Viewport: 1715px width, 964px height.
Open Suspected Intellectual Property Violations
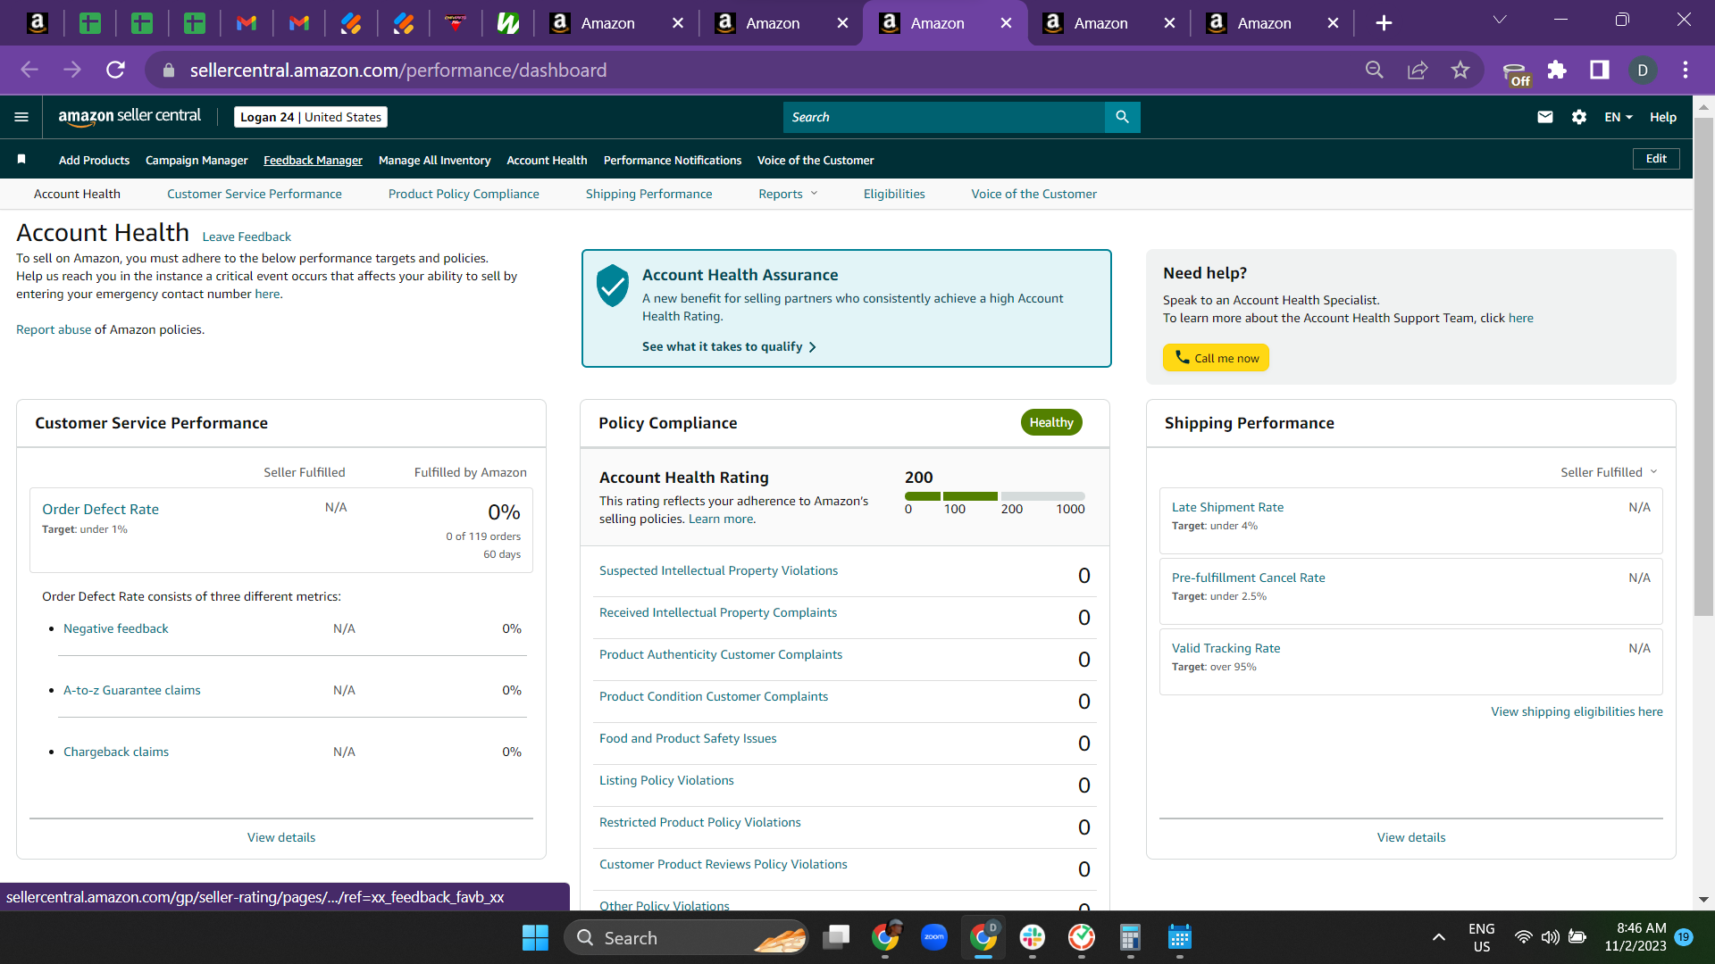718,570
